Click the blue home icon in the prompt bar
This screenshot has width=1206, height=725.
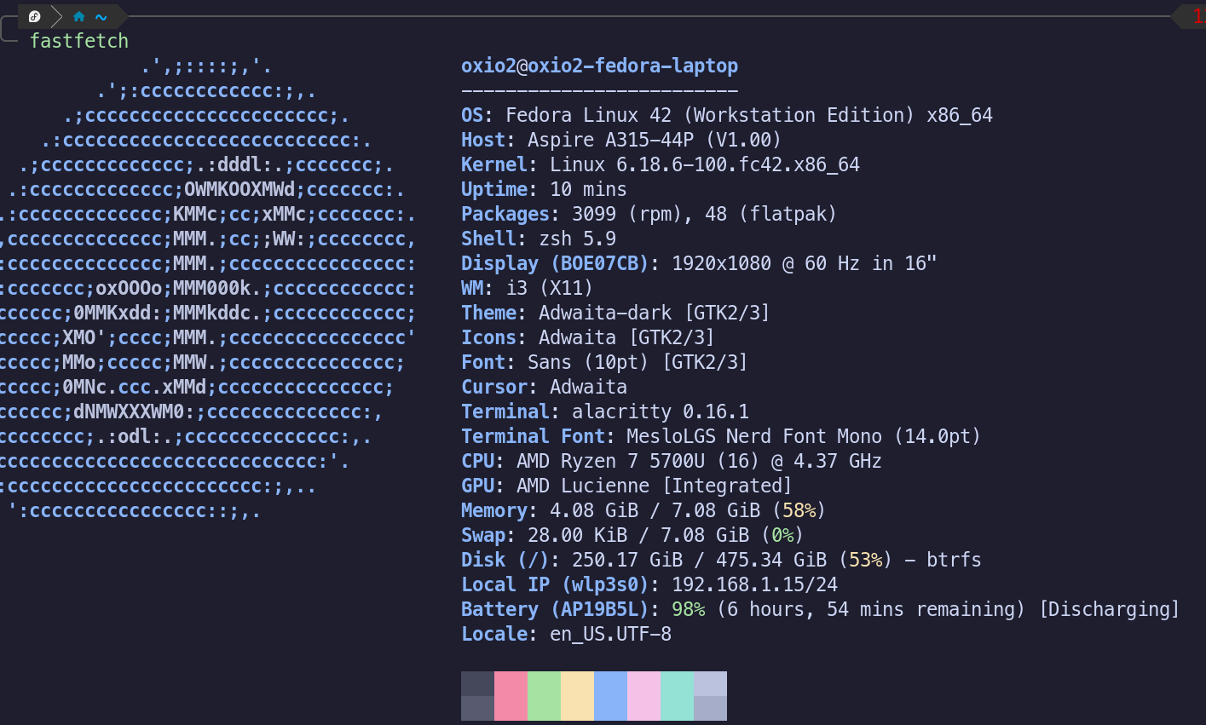pyautogui.click(x=77, y=16)
